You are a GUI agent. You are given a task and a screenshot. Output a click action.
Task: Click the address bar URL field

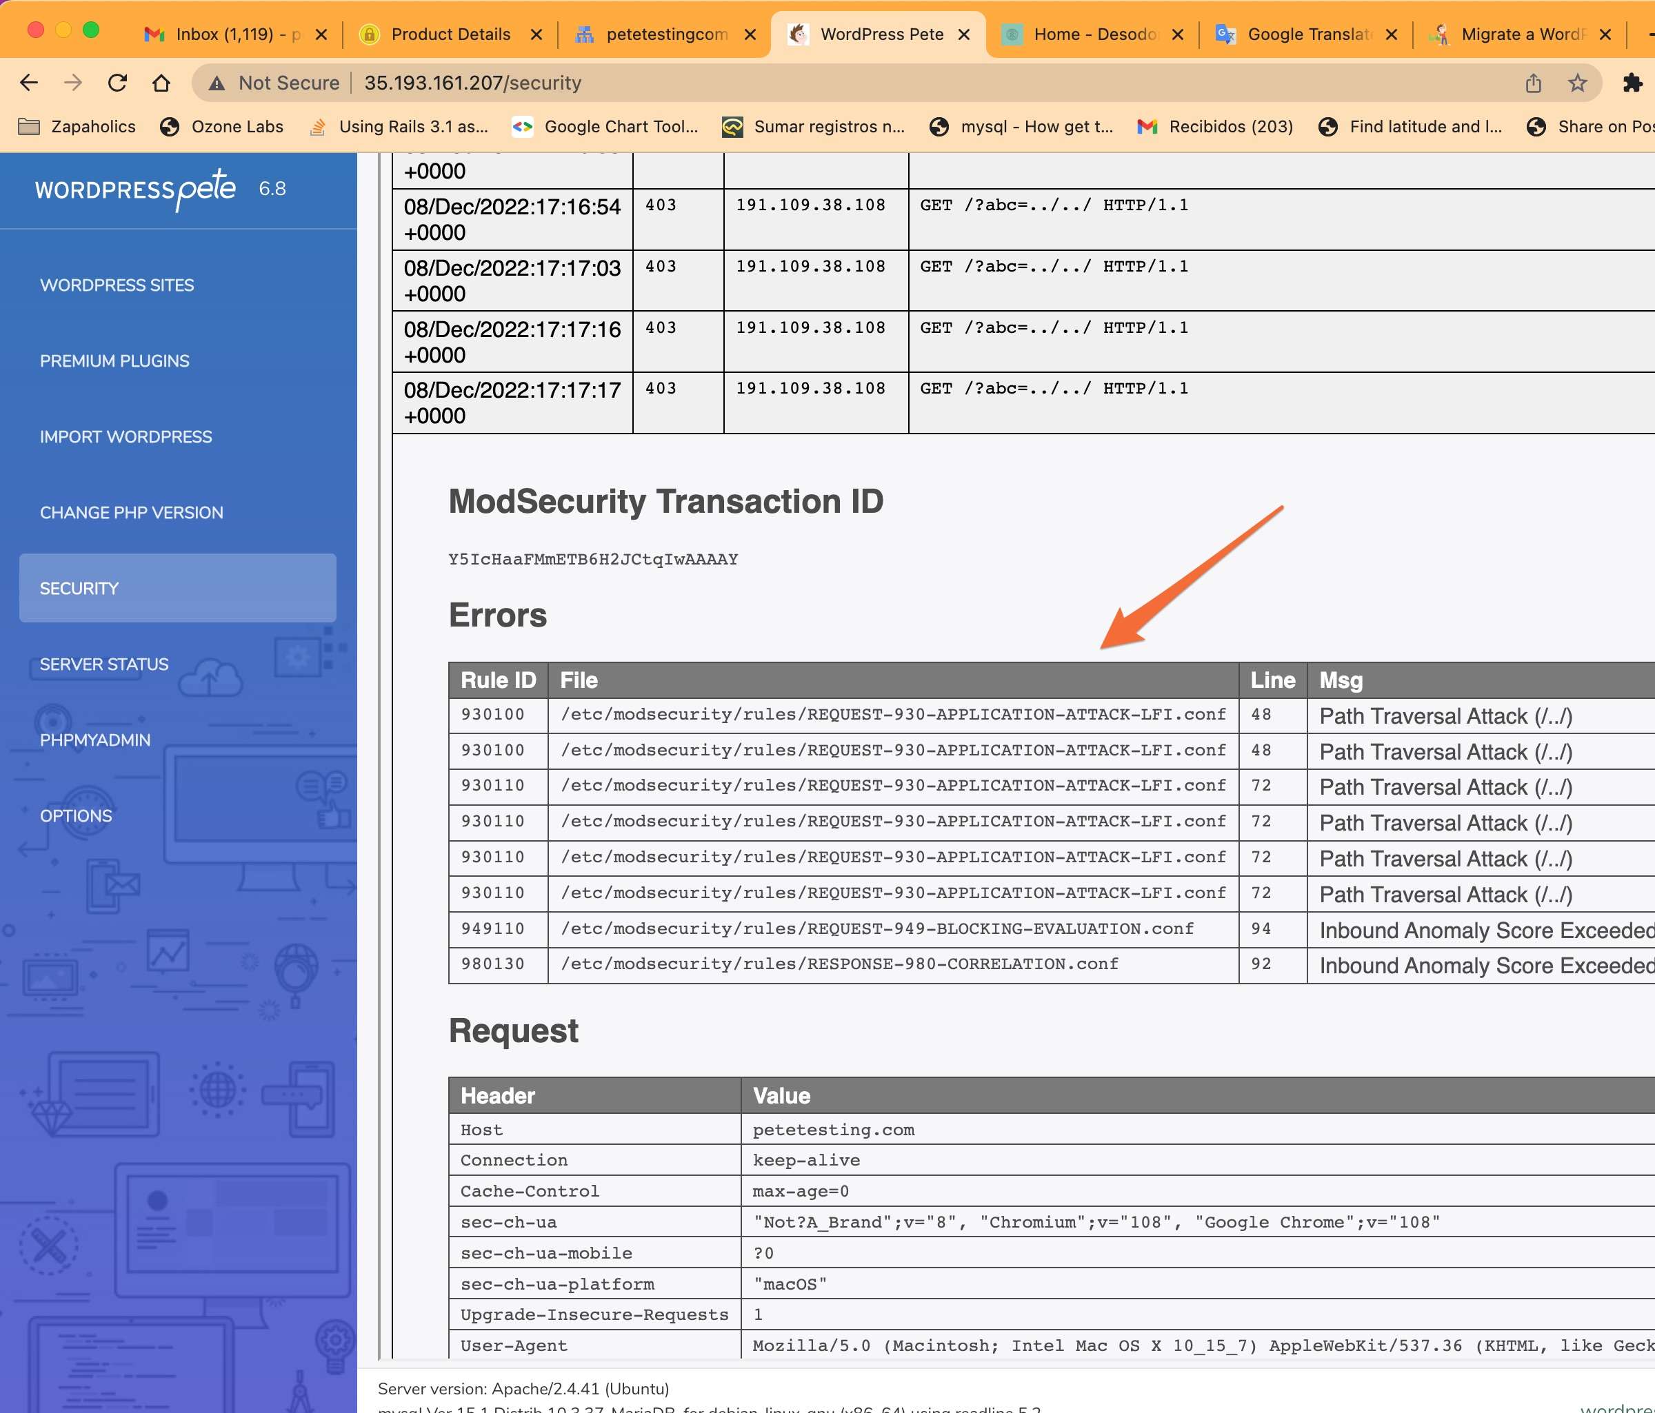pos(879,83)
